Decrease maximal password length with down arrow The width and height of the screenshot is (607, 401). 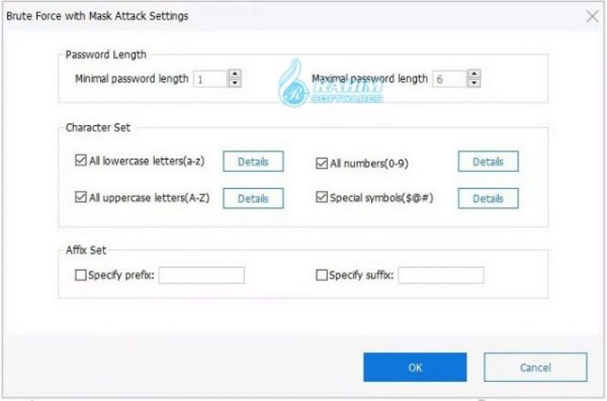pyautogui.click(x=474, y=83)
